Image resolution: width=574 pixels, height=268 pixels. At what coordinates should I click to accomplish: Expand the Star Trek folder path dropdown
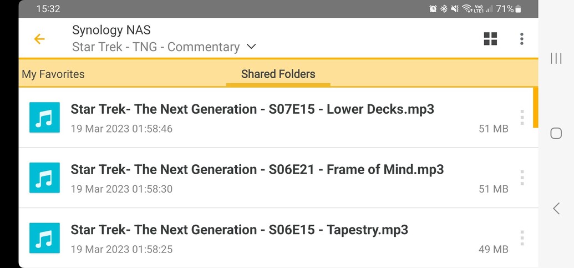251,47
